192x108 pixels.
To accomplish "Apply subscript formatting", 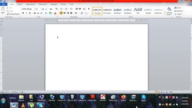I will 38,13.
